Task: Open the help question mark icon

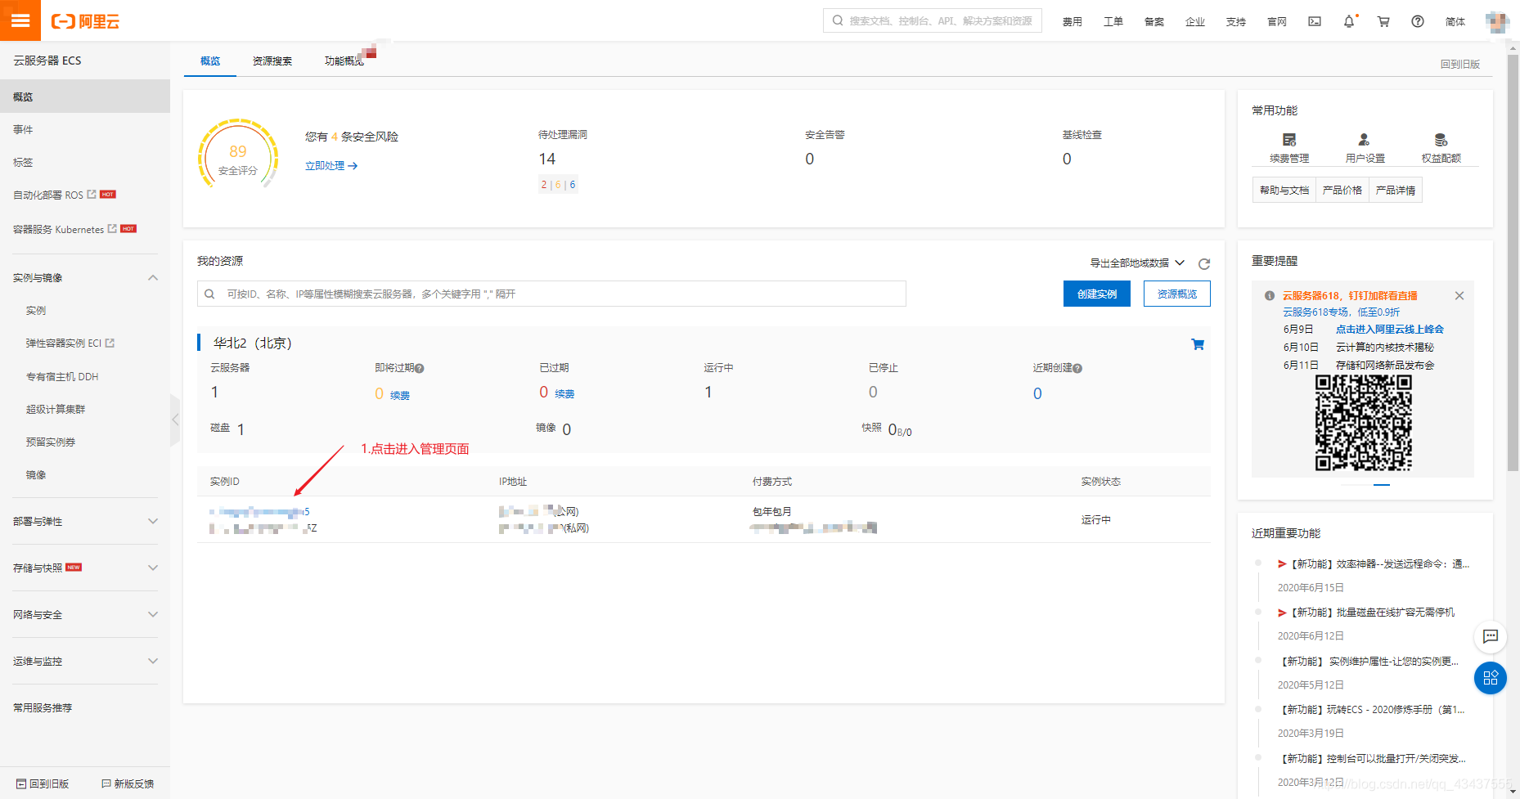Action: (x=1418, y=21)
